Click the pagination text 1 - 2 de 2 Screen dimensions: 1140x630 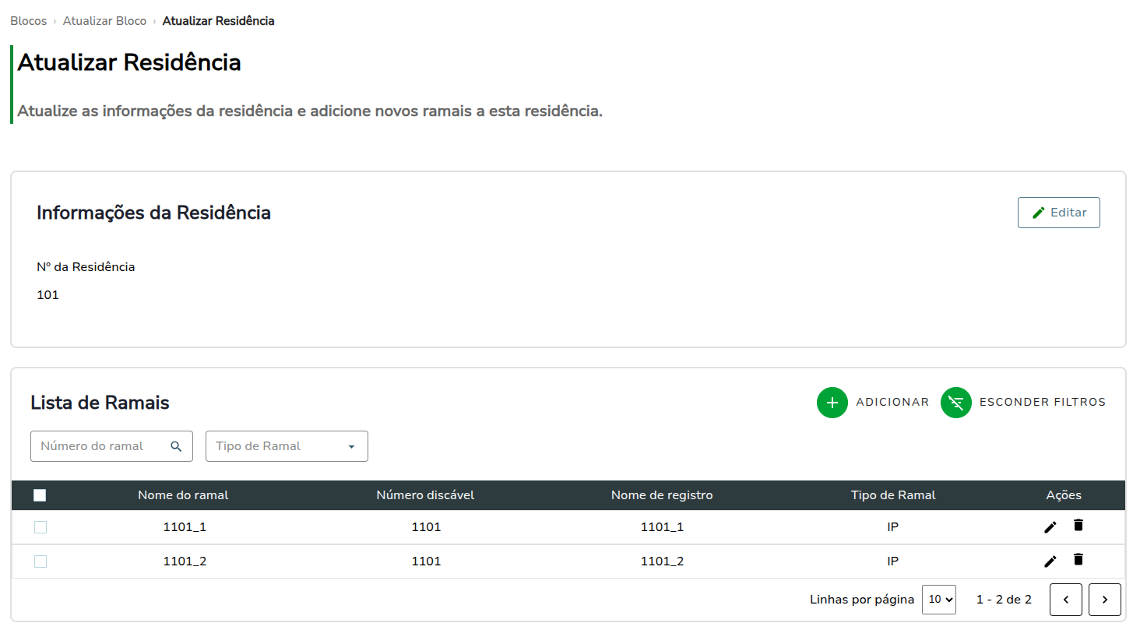(x=1004, y=600)
